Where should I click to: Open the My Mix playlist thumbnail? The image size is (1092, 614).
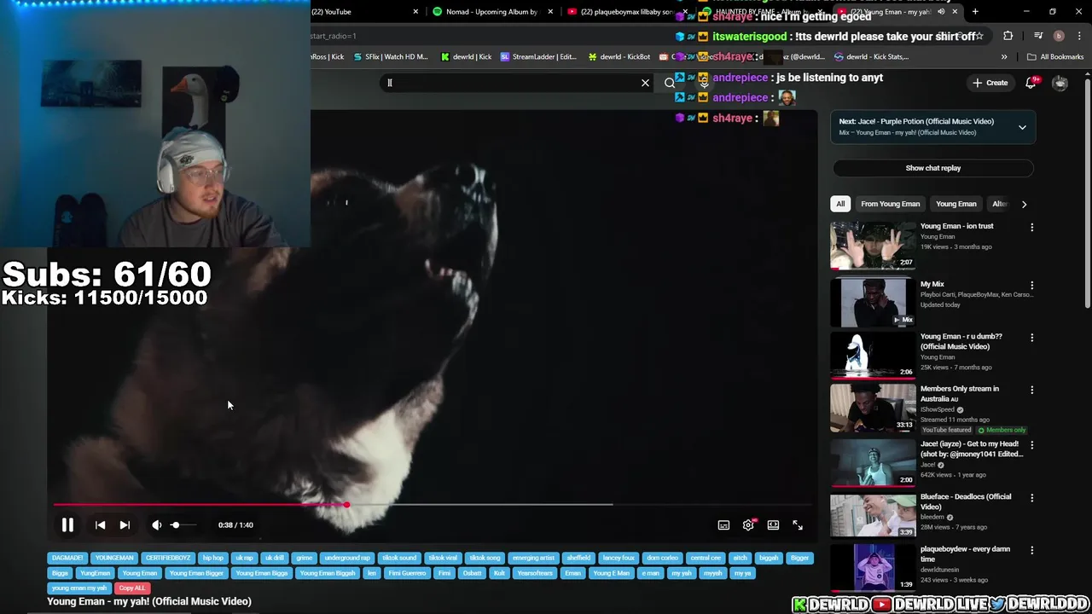point(873,302)
